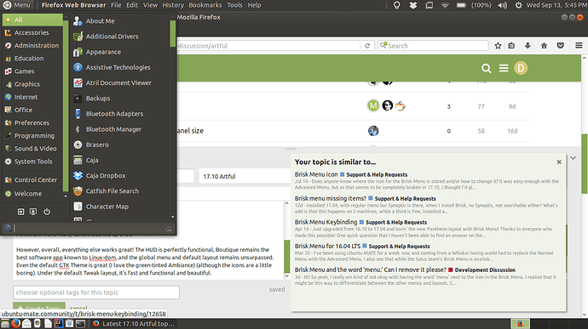Select the Administration category
Screen dimensions: 588x329
click(33, 46)
